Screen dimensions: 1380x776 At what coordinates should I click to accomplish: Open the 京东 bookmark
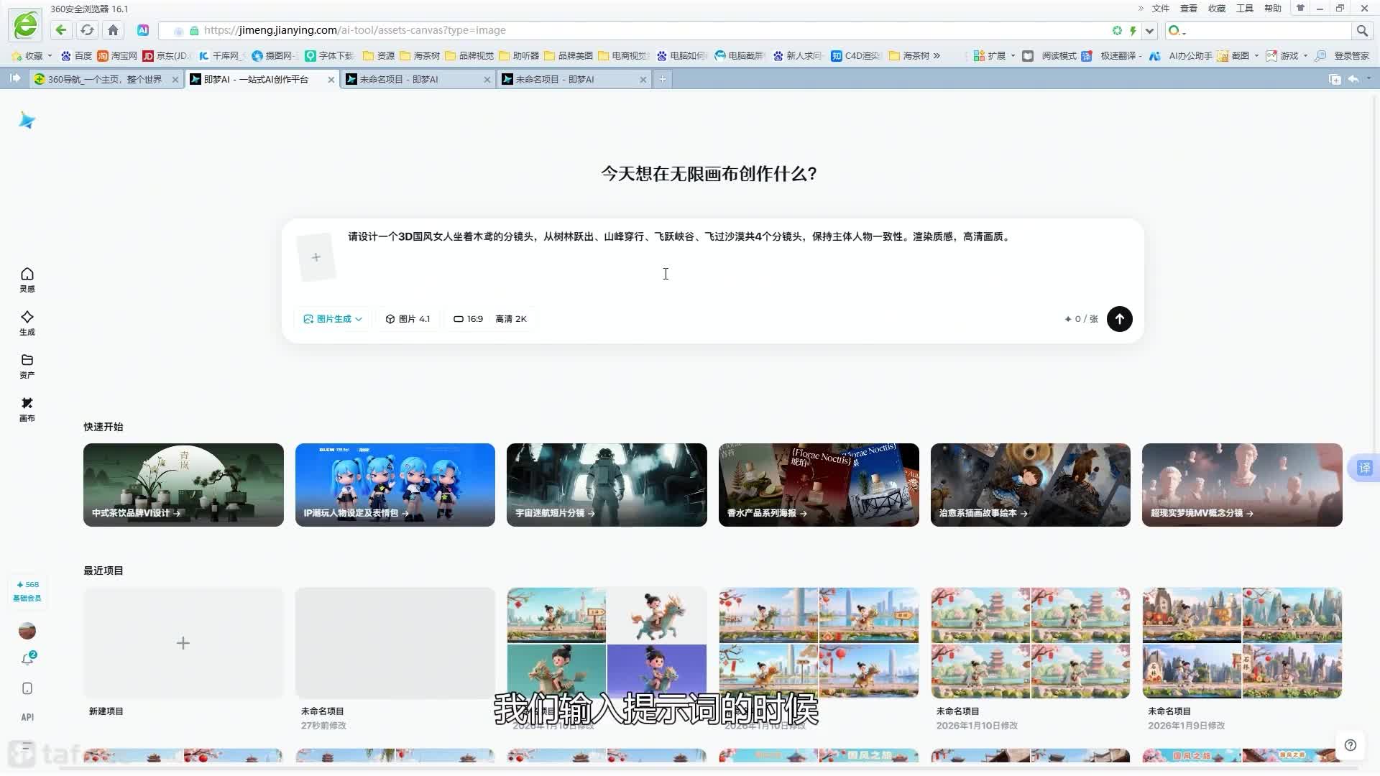click(x=166, y=55)
